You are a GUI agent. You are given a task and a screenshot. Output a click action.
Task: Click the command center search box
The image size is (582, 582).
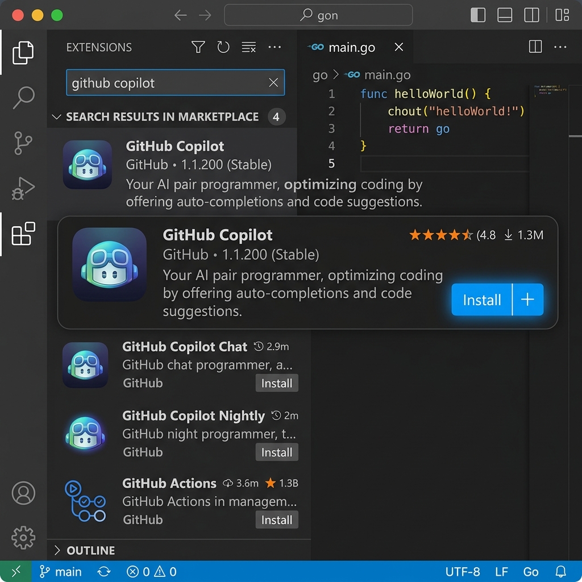318,15
